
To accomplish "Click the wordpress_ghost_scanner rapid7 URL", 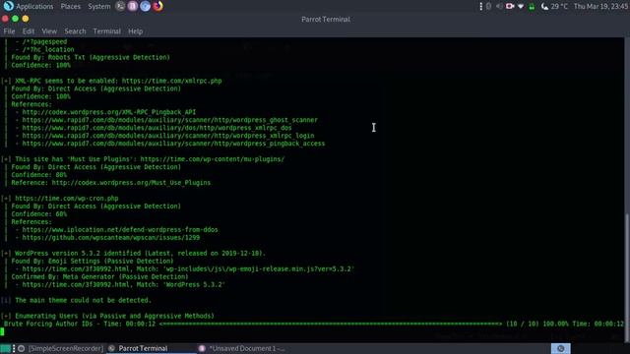I will click(x=170, y=120).
